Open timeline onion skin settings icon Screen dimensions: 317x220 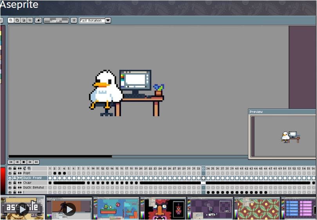25,168
